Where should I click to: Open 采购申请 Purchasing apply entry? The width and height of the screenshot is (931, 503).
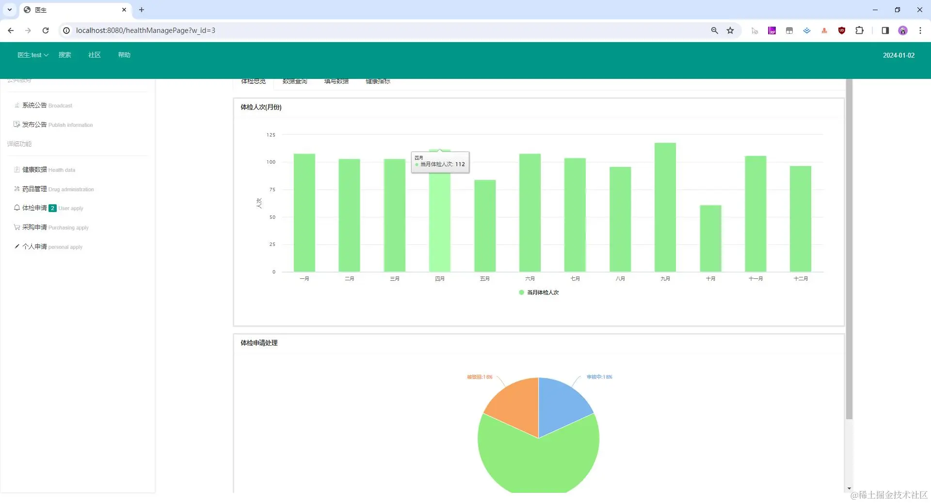[51, 228]
